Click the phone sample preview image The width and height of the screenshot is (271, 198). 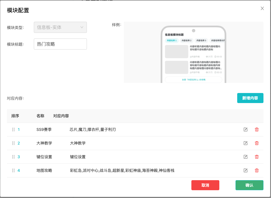pos(193,53)
